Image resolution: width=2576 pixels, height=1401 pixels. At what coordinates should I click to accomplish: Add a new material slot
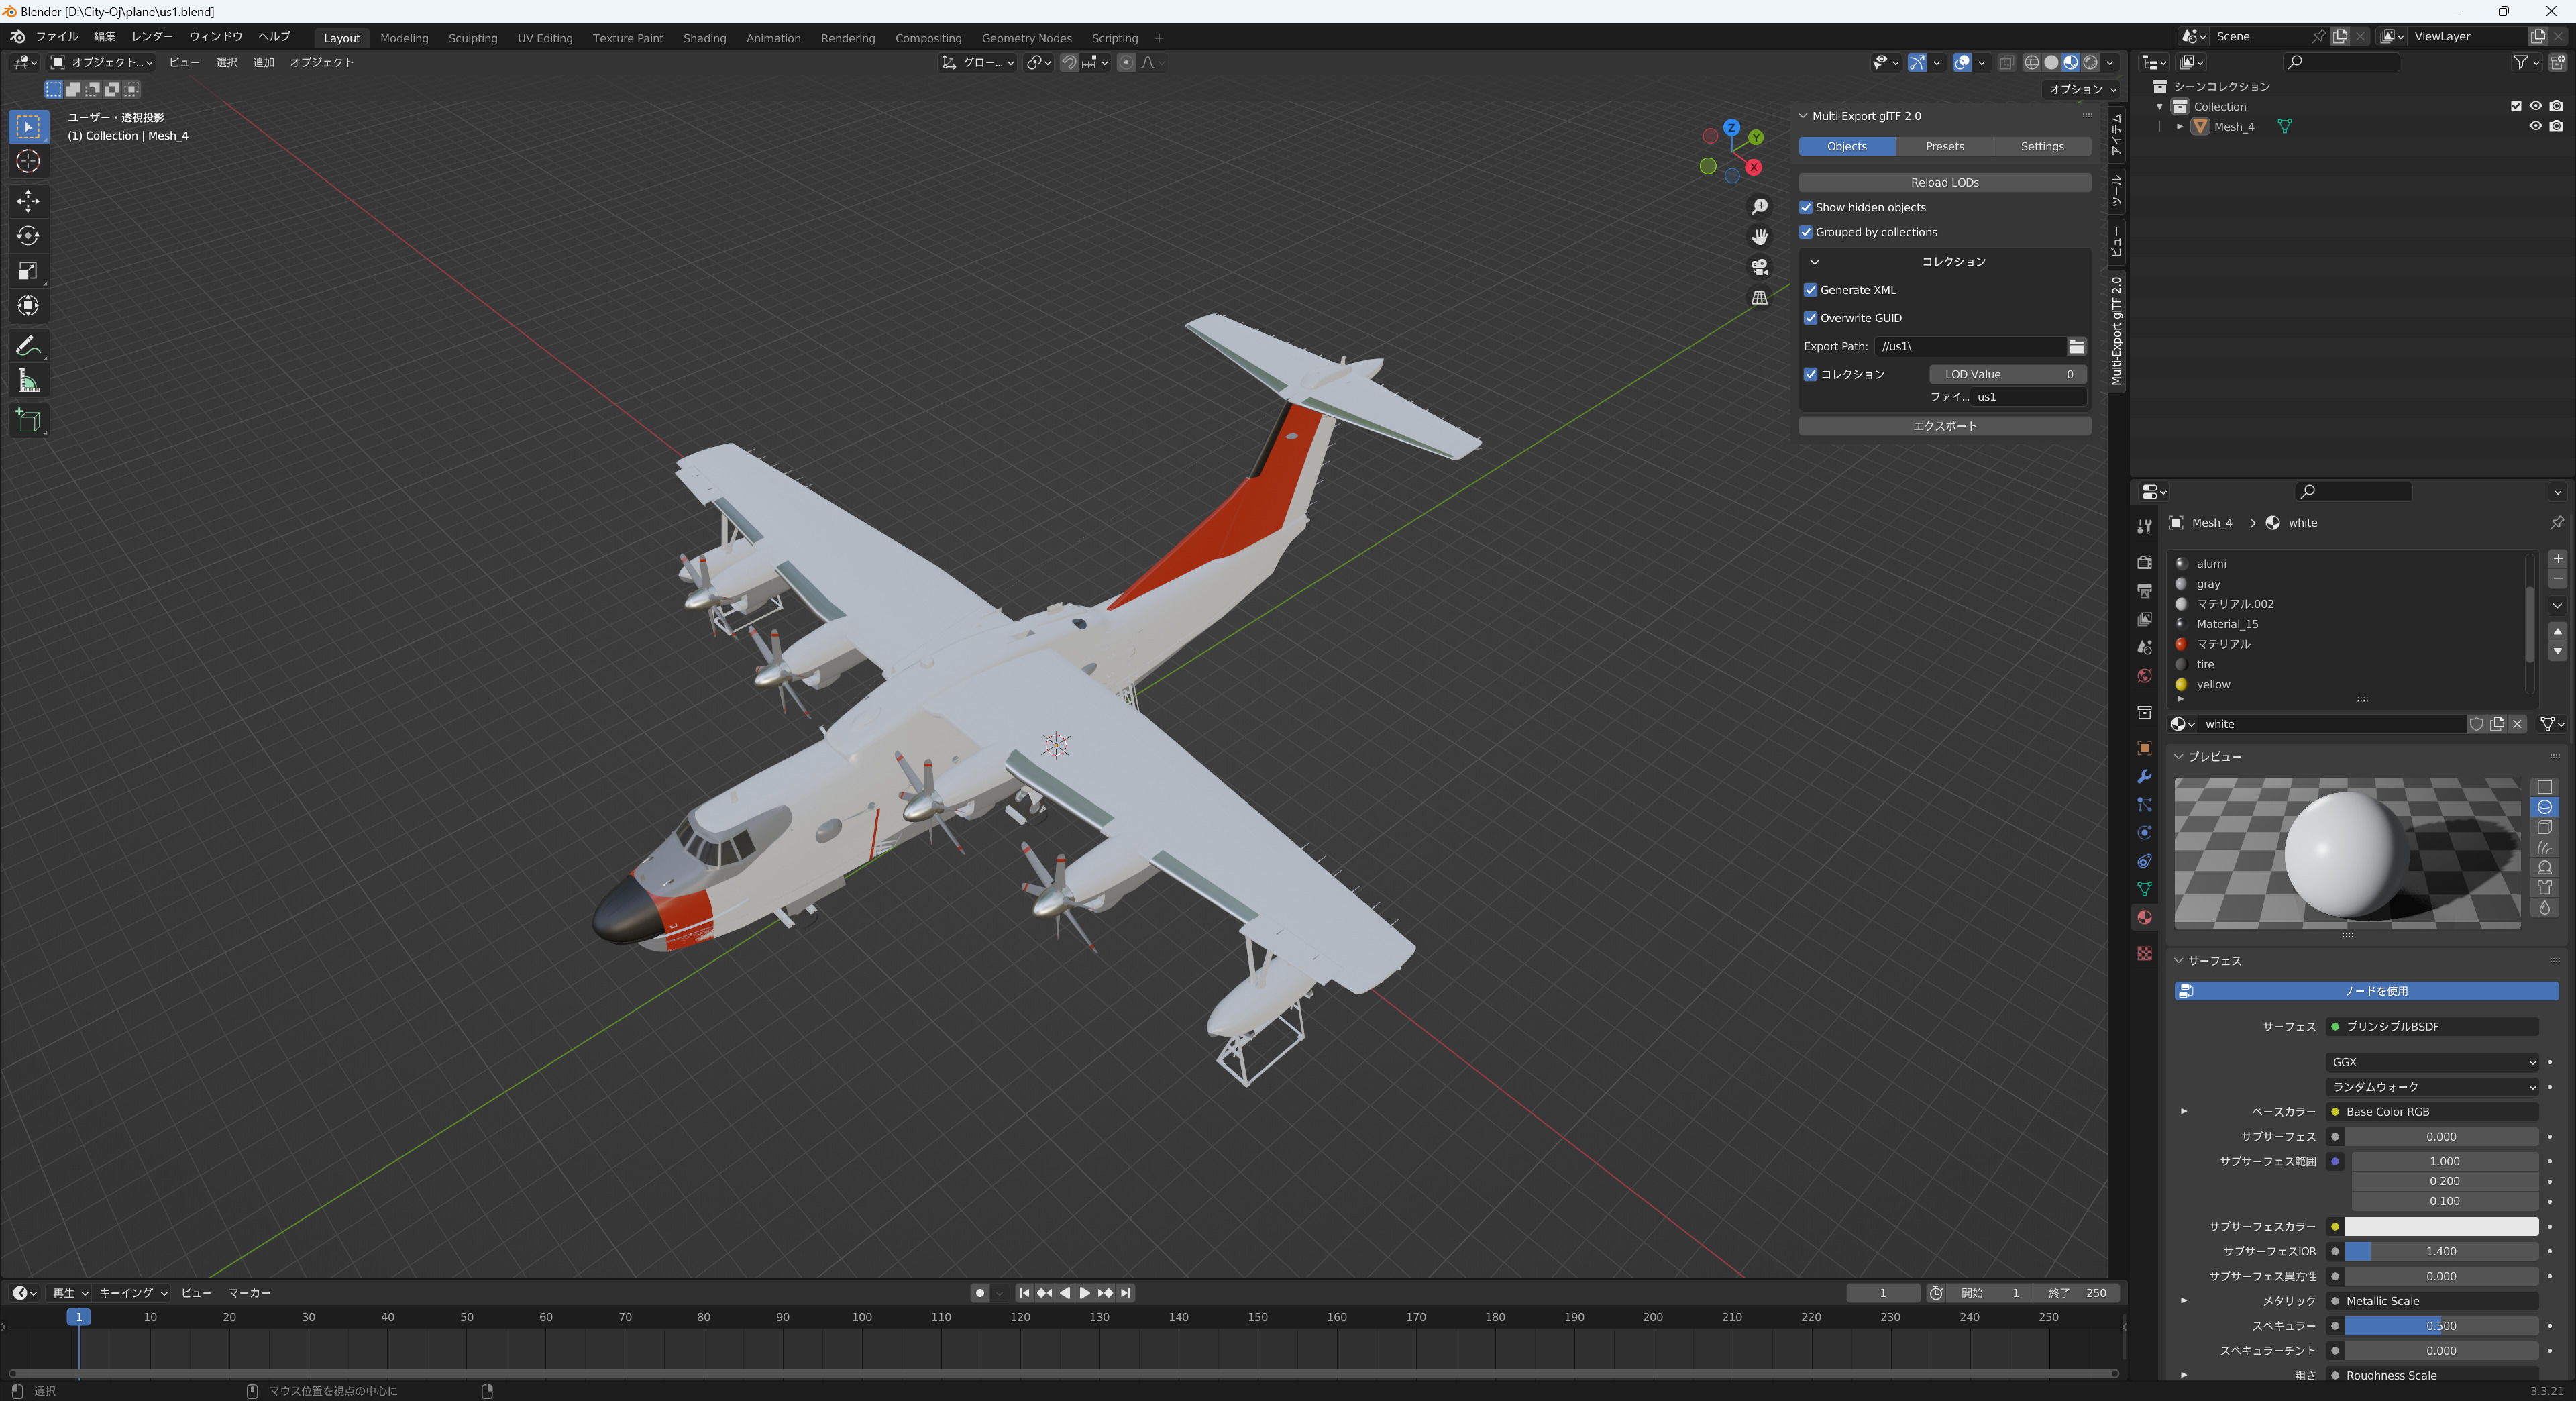[2557, 559]
